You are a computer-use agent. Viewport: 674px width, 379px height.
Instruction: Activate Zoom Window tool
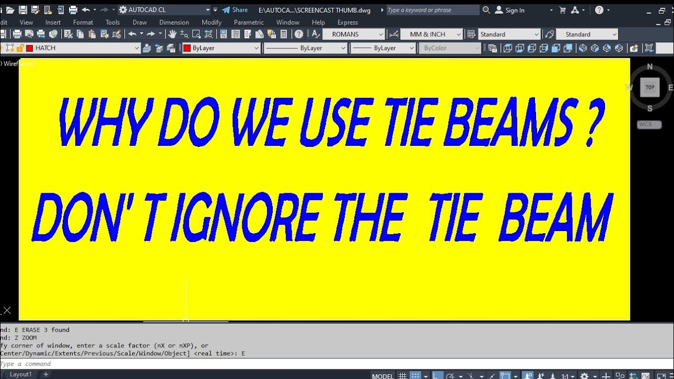(x=196, y=34)
